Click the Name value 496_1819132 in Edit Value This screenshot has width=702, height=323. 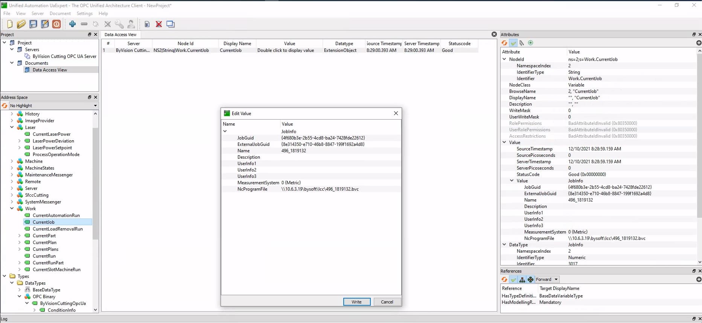tap(294, 151)
